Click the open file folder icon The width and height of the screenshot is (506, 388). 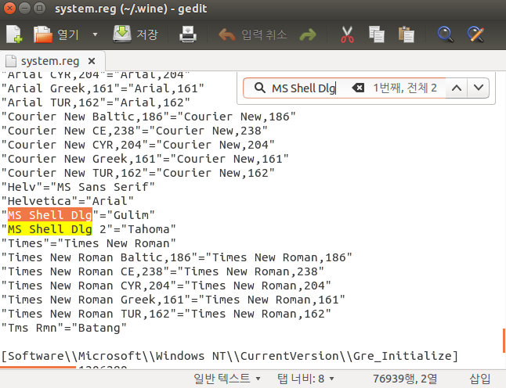[x=42, y=34]
